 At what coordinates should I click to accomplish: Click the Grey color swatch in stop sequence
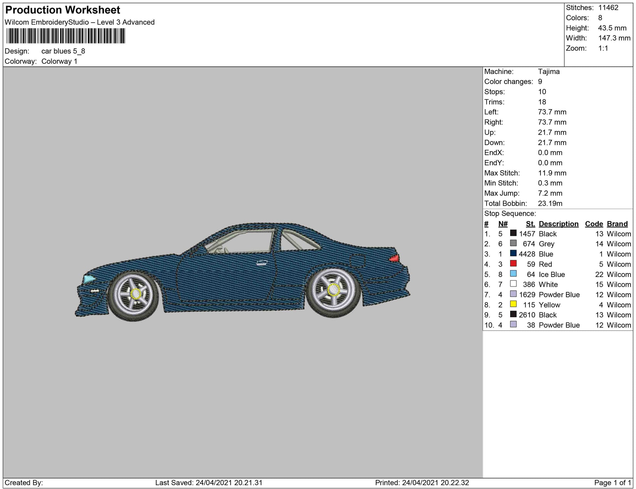click(513, 243)
